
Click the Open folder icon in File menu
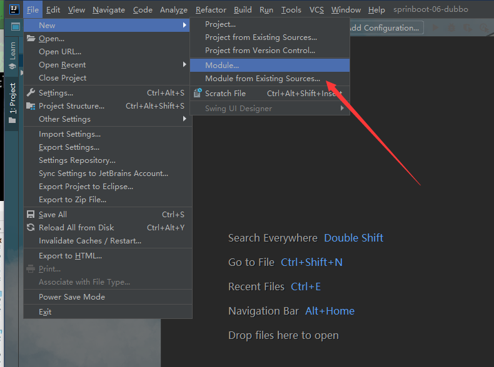point(31,39)
